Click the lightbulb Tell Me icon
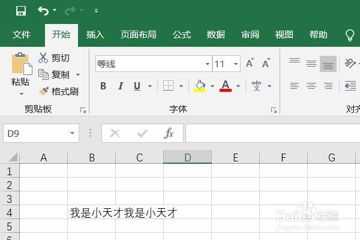Screen dimensions: 360x240 pyautogui.click(x=350, y=35)
